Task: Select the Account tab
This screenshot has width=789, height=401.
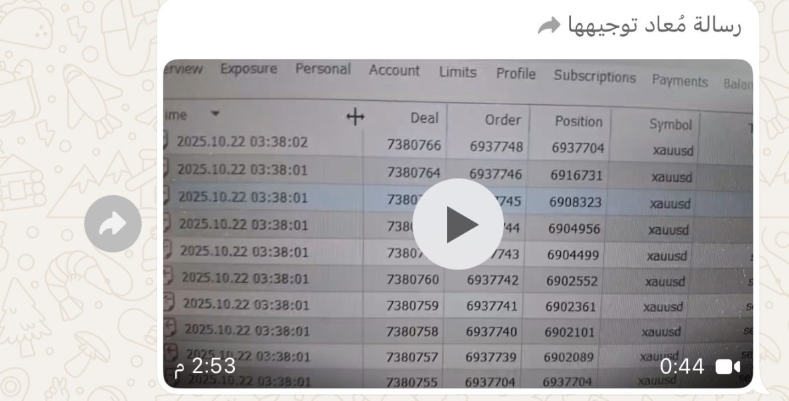Action: click(394, 70)
